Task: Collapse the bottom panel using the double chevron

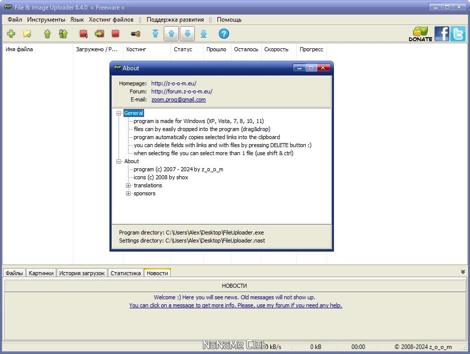Action: coord(462,271)
